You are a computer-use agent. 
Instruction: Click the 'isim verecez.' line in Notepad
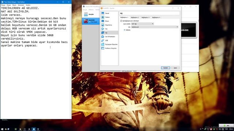(11, 15)
